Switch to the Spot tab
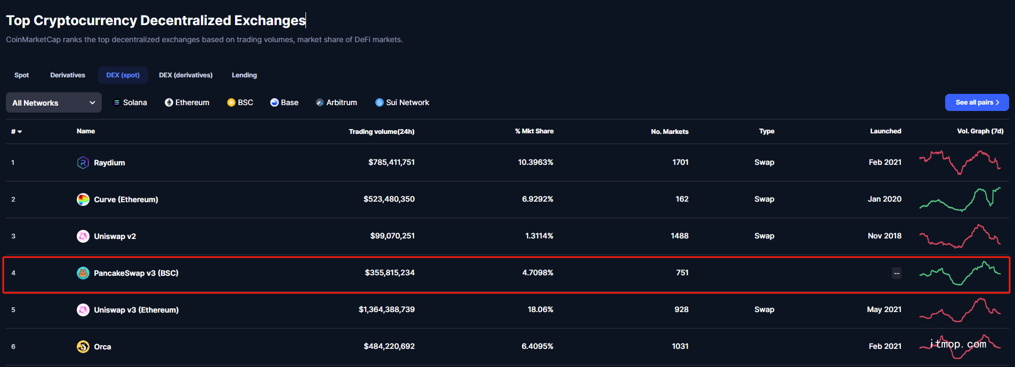This screenshot has height=367, width=1015. click(22, 75)
